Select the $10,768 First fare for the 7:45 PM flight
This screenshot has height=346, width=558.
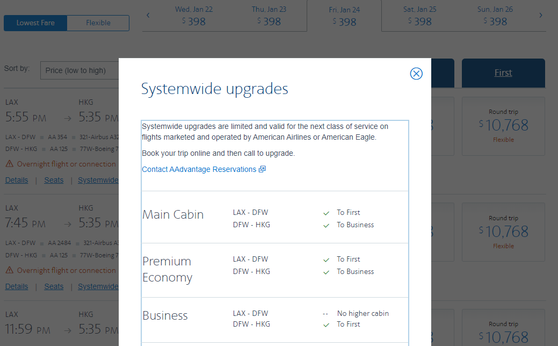click(503, 232)
